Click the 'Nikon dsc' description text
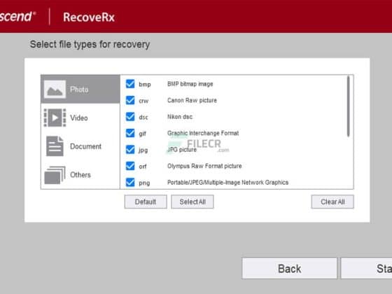Image resolution: width=392 pixels, height=294 pixels. click(x=180, y=117)
